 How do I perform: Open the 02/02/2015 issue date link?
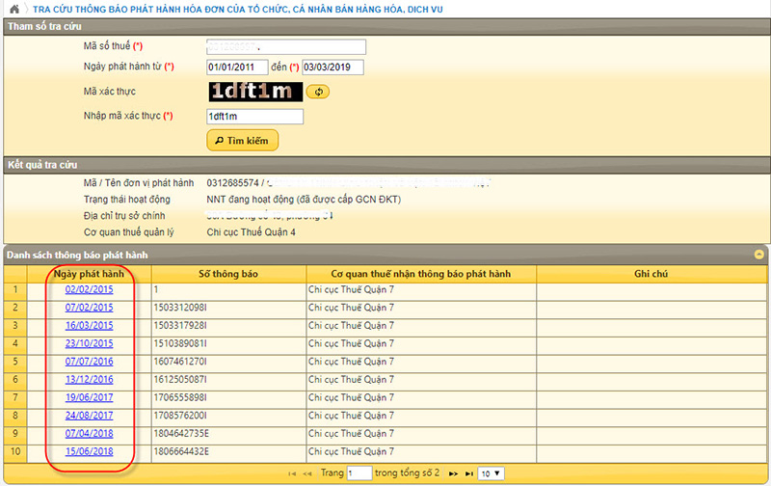click(x=89, y=289)
